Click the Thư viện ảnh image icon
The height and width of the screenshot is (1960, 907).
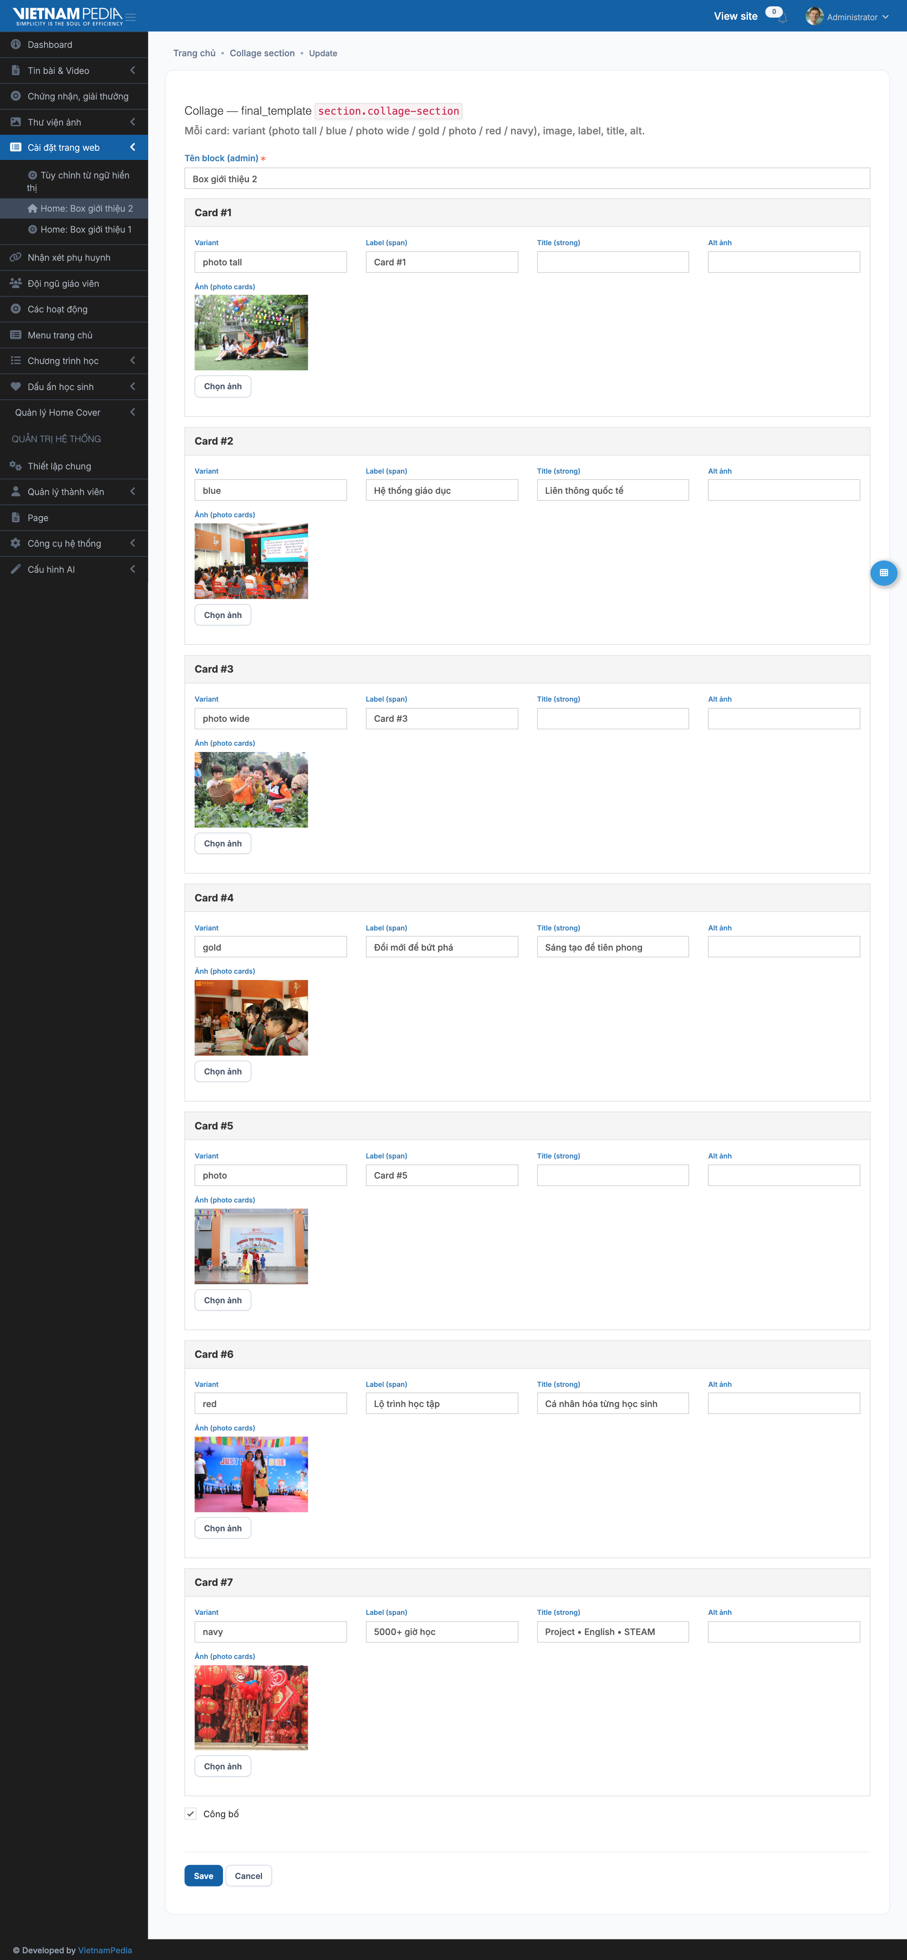15,122
